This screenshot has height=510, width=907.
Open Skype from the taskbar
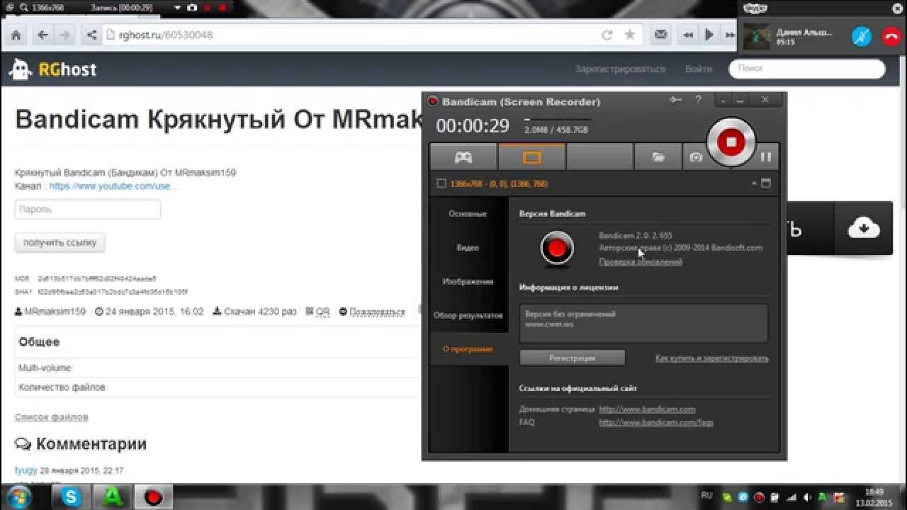[72, 497]
